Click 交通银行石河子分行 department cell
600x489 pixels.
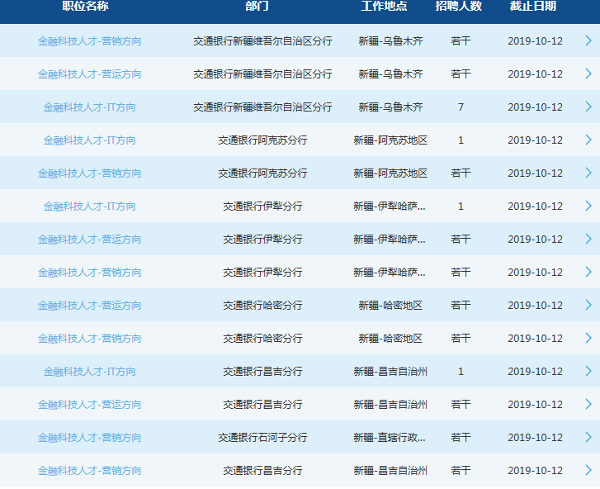[262, 437]
